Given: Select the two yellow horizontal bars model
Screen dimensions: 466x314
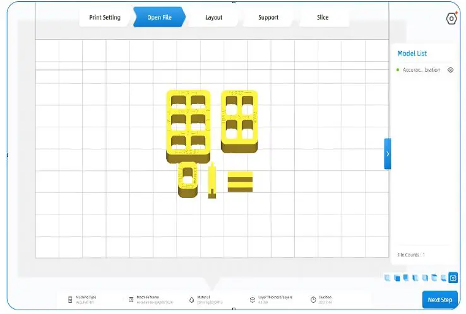Looking at the screenshot, I should [240, 182].
